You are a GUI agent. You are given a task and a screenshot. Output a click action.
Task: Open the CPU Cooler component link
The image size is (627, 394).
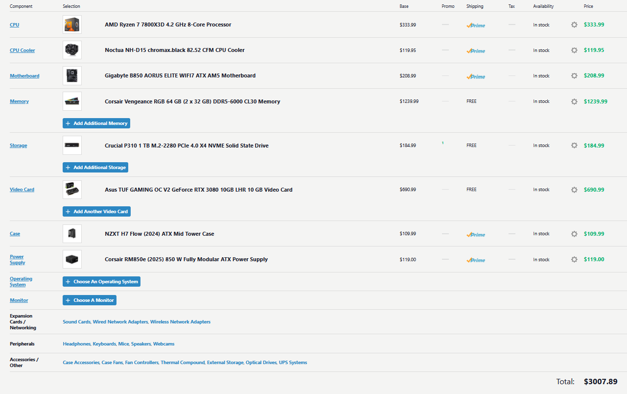click(x=23, y=50)
